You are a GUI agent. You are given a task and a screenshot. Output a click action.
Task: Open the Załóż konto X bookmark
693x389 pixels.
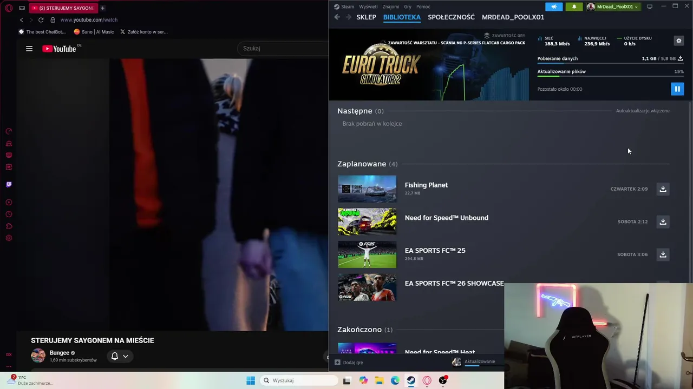(143, 32)
